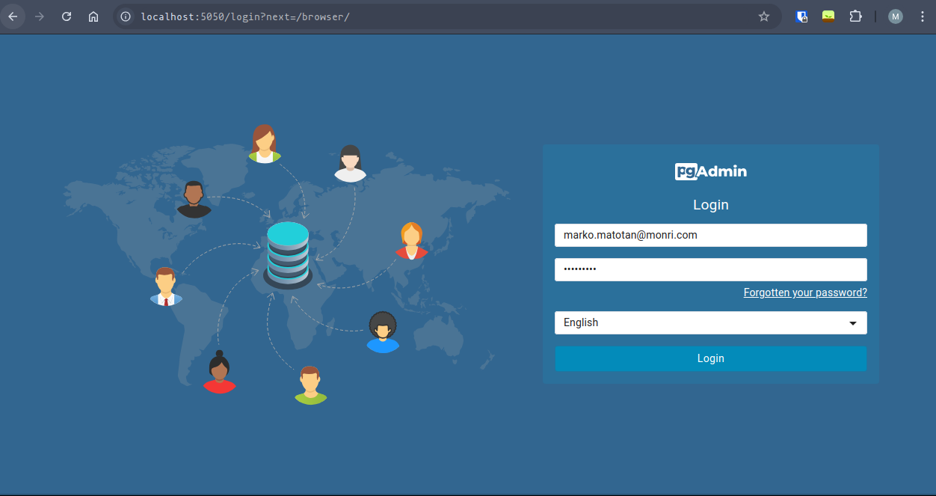The height and width of the screenshot is (496, 936).
Task: Click the forward navigation arrow
Action: point(40,16)
